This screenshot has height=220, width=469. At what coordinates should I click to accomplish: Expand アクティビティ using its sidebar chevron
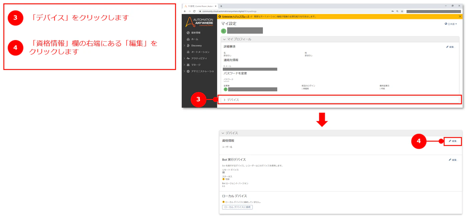(184, 58)
